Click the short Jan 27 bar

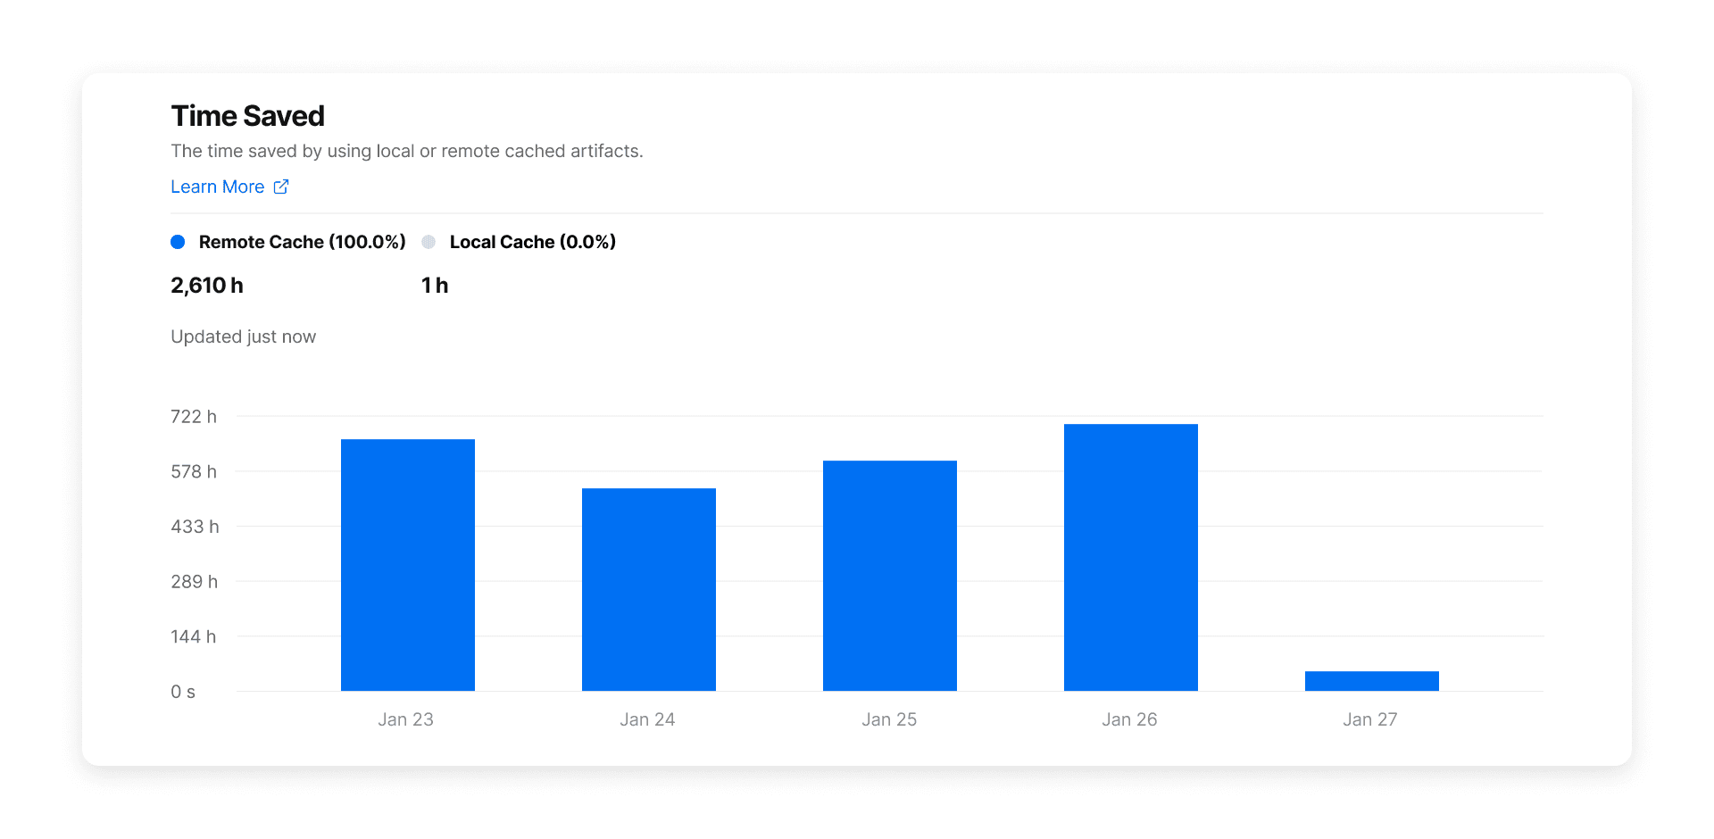[x=1371, y=680]
